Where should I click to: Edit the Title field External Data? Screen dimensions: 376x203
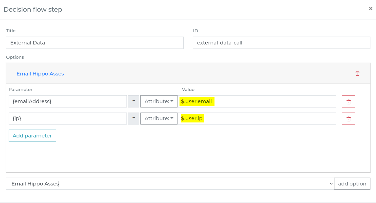(x=95, y=43)
